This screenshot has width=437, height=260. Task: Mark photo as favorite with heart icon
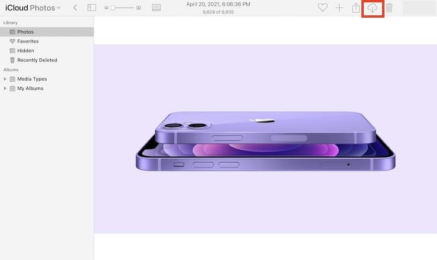click(322, 8)
